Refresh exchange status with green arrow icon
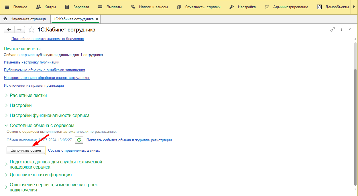Image resolution: width=358 pixels, height=196 pixels. [x=79, y=140]
